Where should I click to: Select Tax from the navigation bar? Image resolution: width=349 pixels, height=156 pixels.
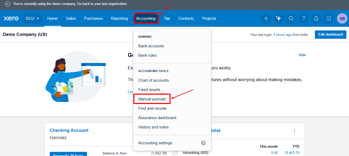click(167, 18)
